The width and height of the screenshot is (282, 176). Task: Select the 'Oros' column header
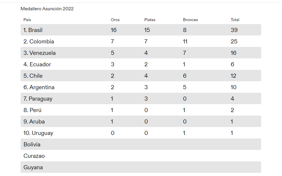point(115,20)
